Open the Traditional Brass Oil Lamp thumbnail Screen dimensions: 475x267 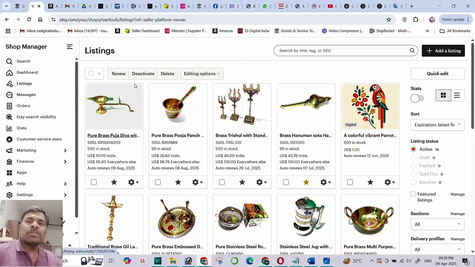pyautogui.click(x=114, y=218)
